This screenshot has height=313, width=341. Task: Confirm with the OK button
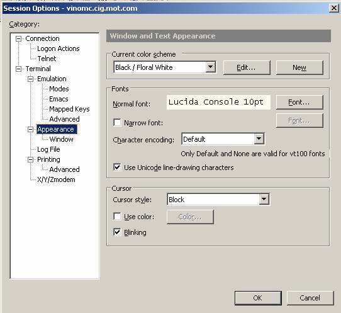tap(258, 298)
